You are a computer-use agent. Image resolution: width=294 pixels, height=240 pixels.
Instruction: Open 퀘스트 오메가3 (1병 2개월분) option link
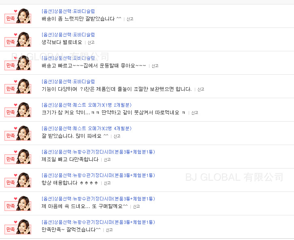(x=86, y=105)
